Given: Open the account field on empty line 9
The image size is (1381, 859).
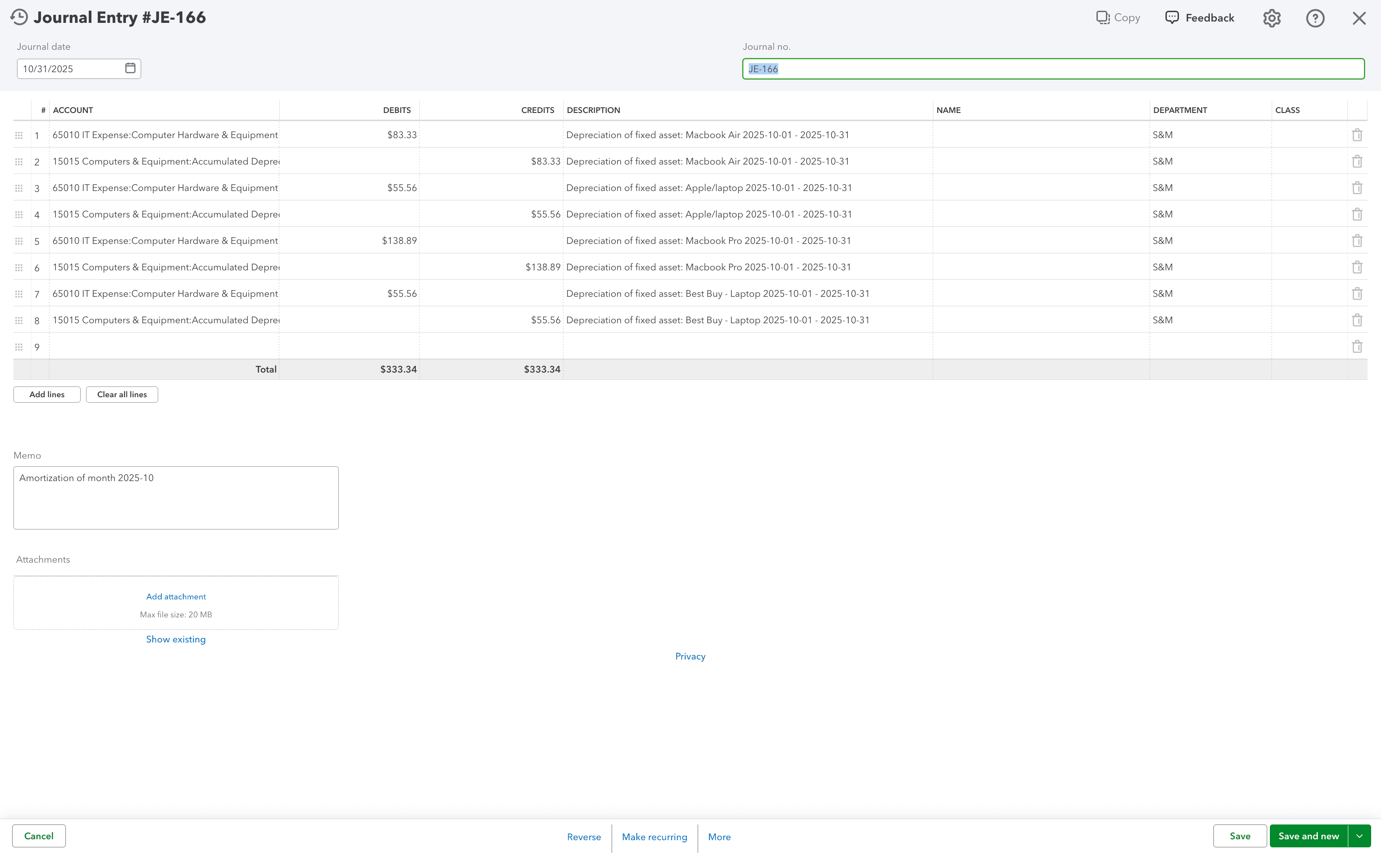Looking at the screenshot, I should click(x=165, y=347).
